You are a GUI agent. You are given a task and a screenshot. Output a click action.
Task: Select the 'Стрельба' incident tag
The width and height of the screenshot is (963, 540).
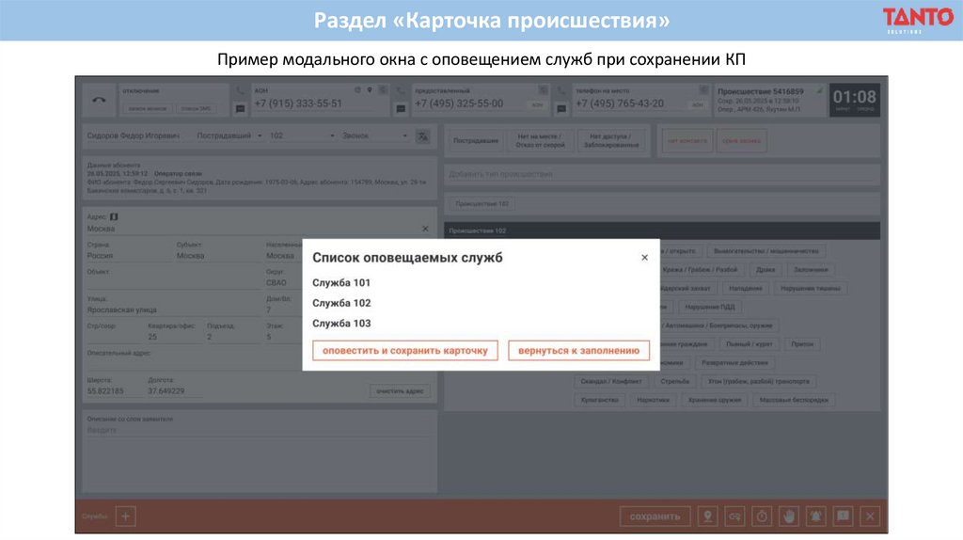(x=674, y=382)
